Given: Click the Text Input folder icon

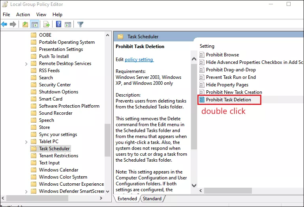Looking at the screenshot, I should point(34,163).
